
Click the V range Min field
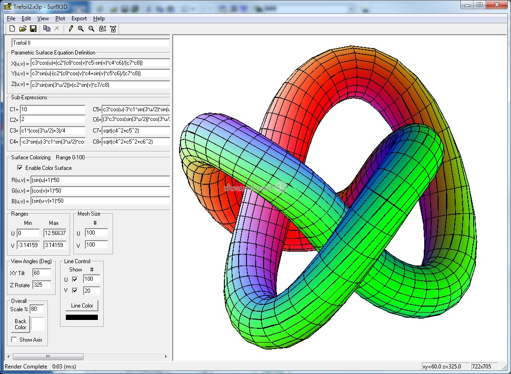click(28, 245)
